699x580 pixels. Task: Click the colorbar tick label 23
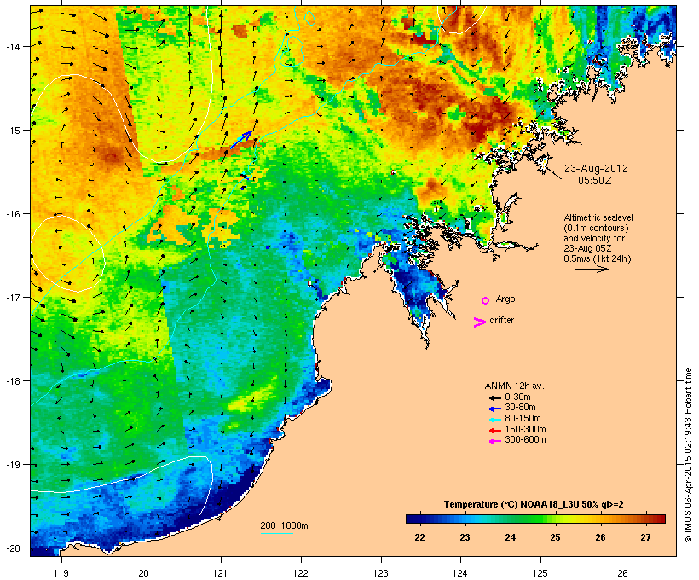coord(465,537)
